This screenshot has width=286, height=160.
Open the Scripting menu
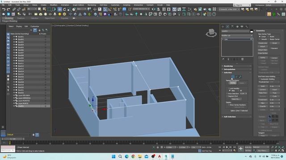(126, 5)
